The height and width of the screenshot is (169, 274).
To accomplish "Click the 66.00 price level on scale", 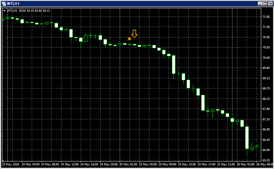I will tap(266, 150).
